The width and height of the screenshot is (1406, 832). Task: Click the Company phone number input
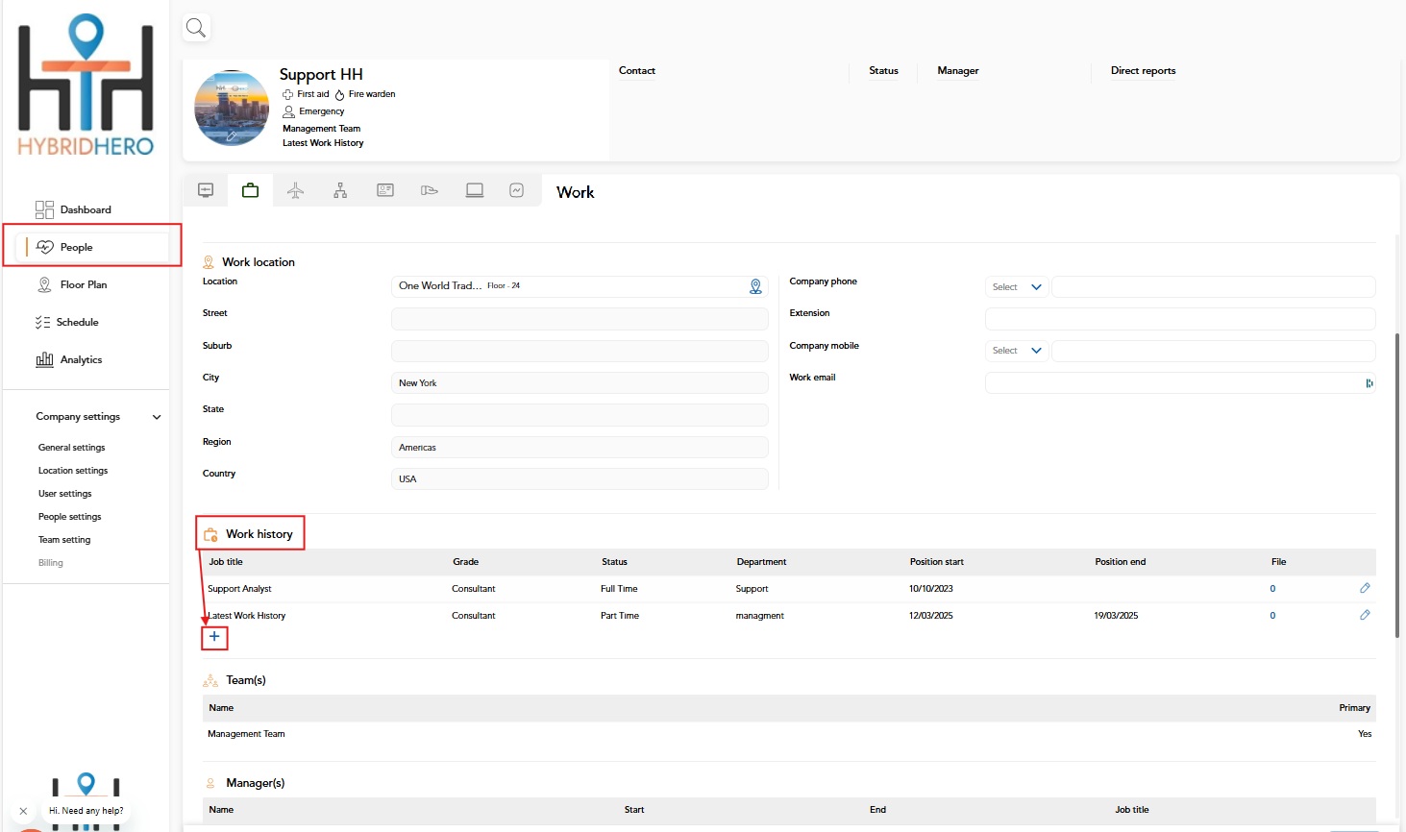tap(1214, 287)
